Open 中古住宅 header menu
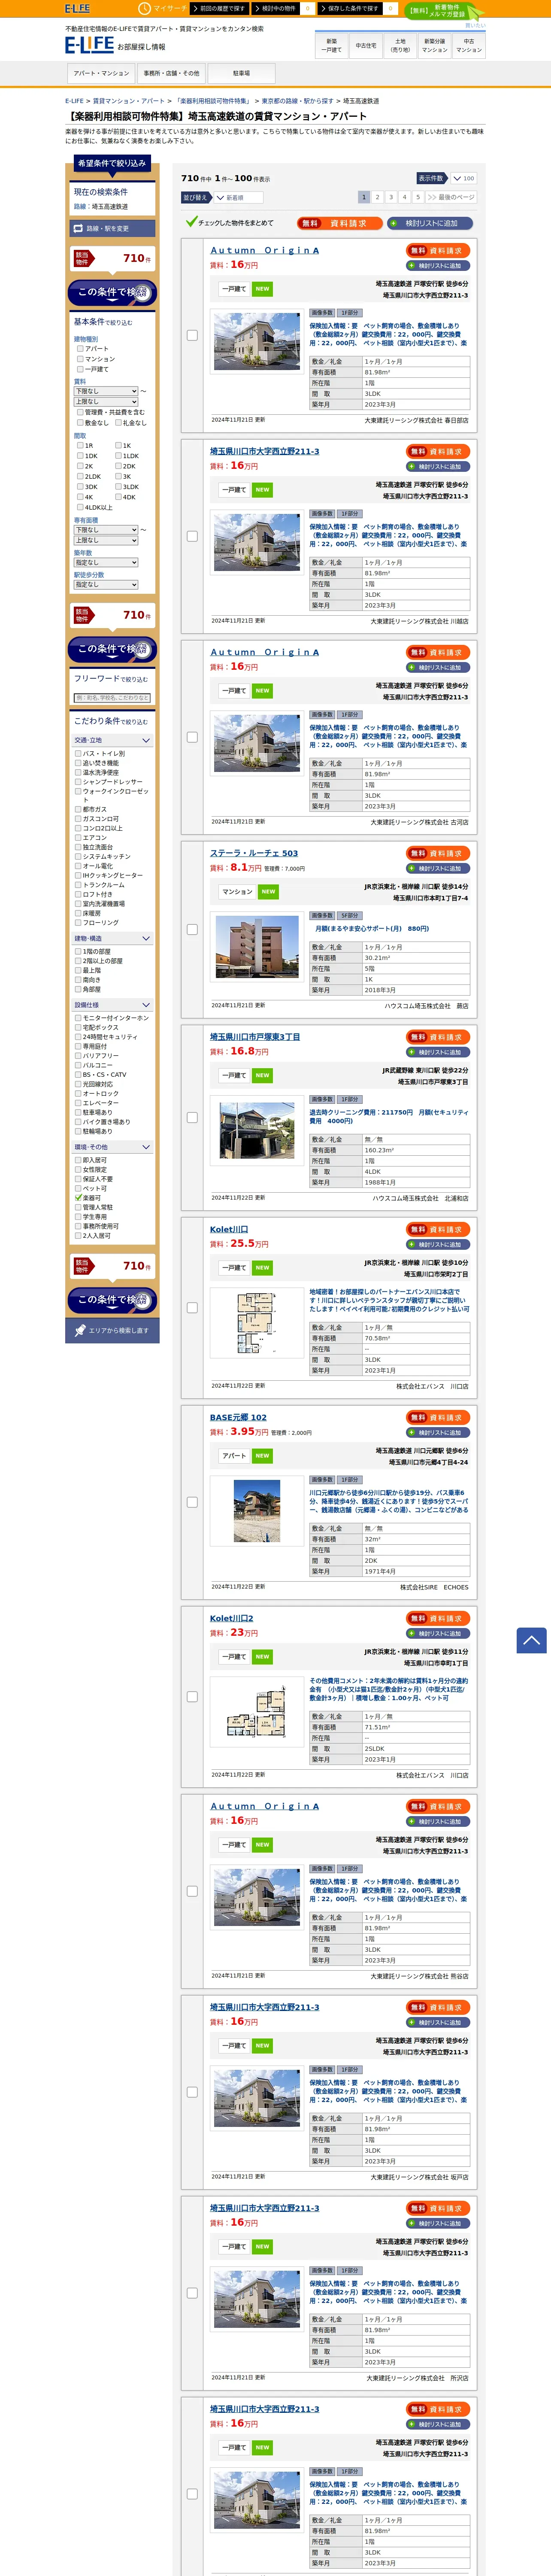This screenshot has height=2576, width=551. 366,45
